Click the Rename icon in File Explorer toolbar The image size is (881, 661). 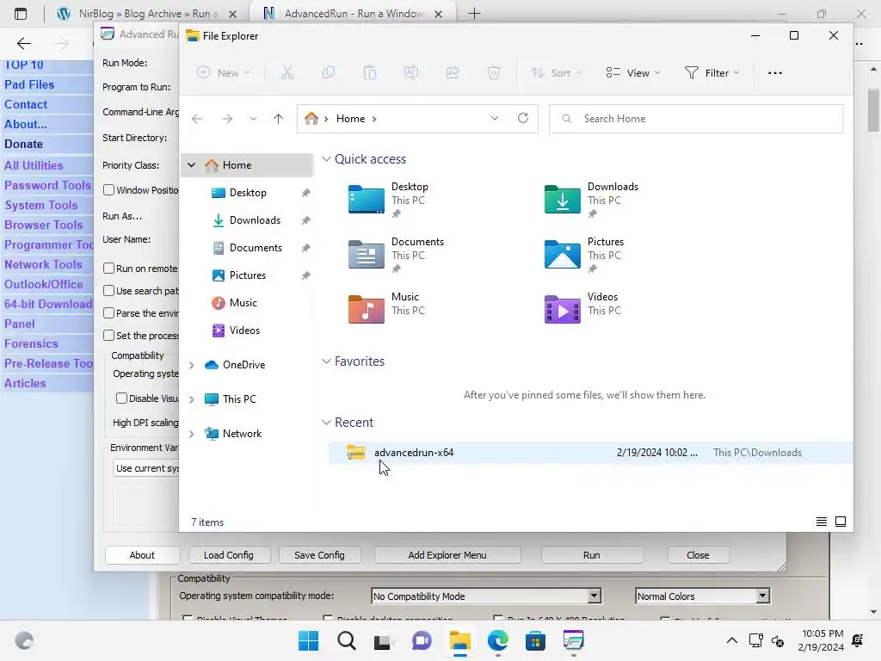point(411,72)
